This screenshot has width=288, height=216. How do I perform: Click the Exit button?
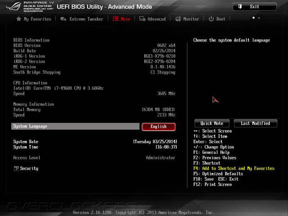coord(255,7)
